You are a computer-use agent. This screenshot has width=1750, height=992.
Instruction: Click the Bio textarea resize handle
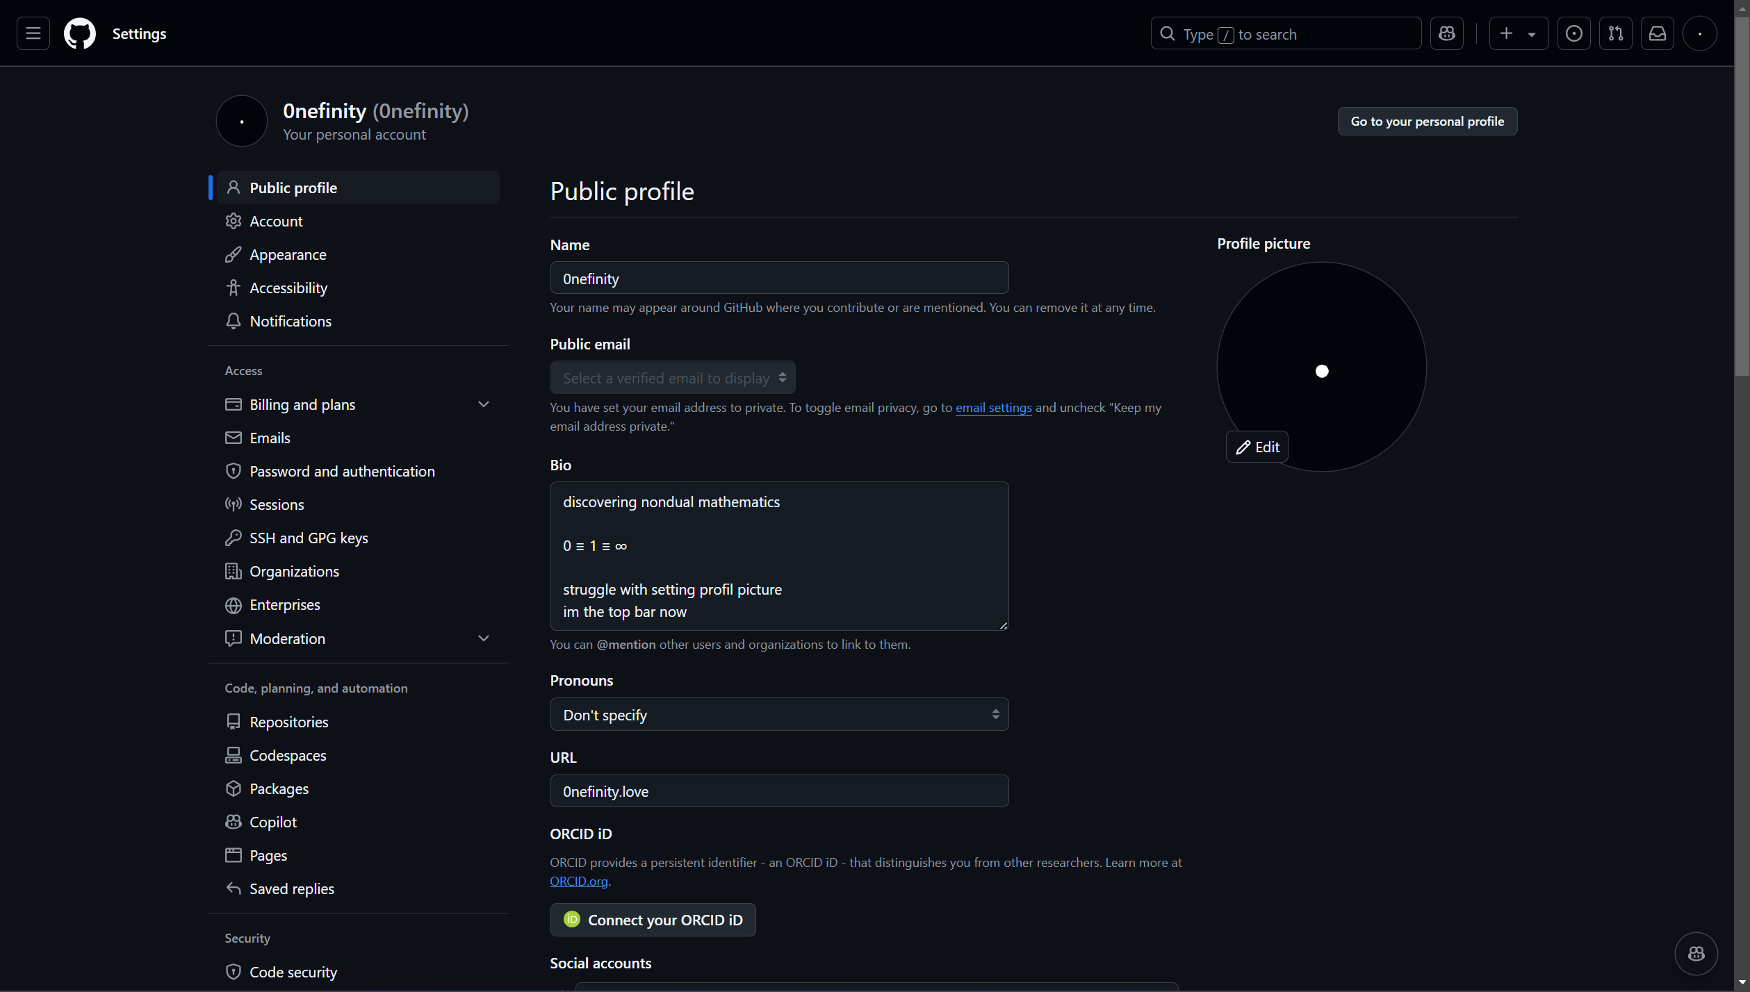click(x=1003, y=625)
